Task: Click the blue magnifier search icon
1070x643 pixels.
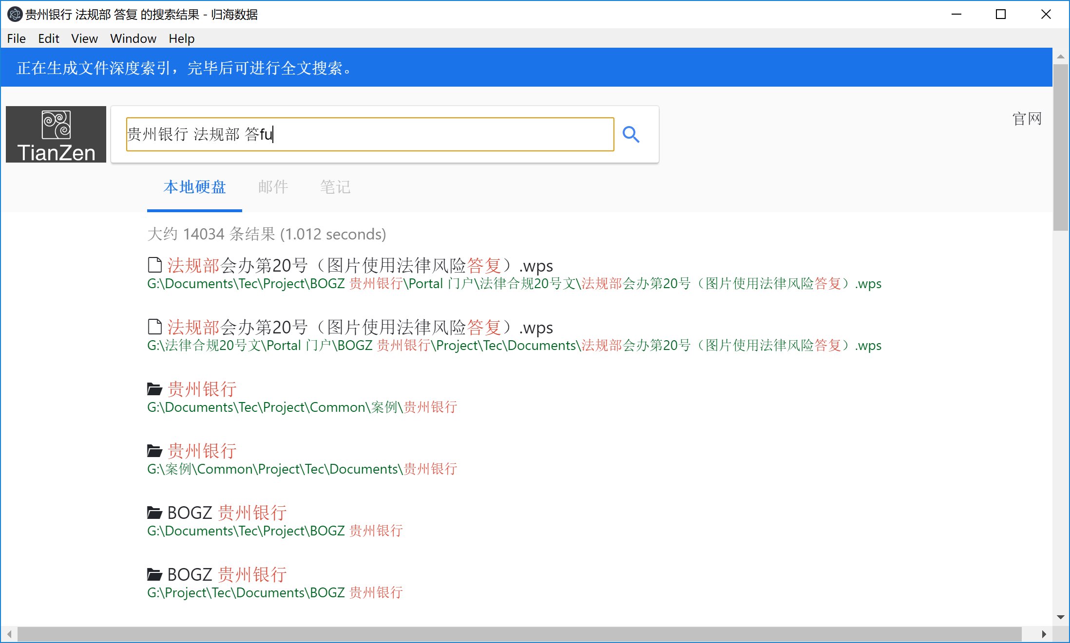Action: tap(631, 134)
